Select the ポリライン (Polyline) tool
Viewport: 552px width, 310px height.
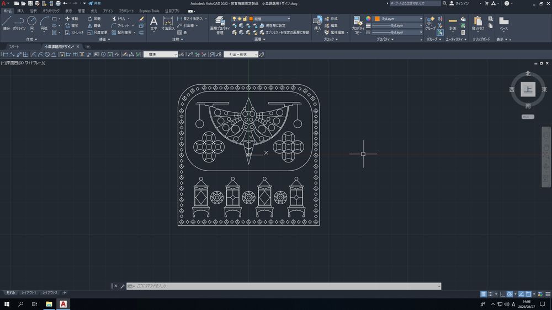tap(19, 22)
